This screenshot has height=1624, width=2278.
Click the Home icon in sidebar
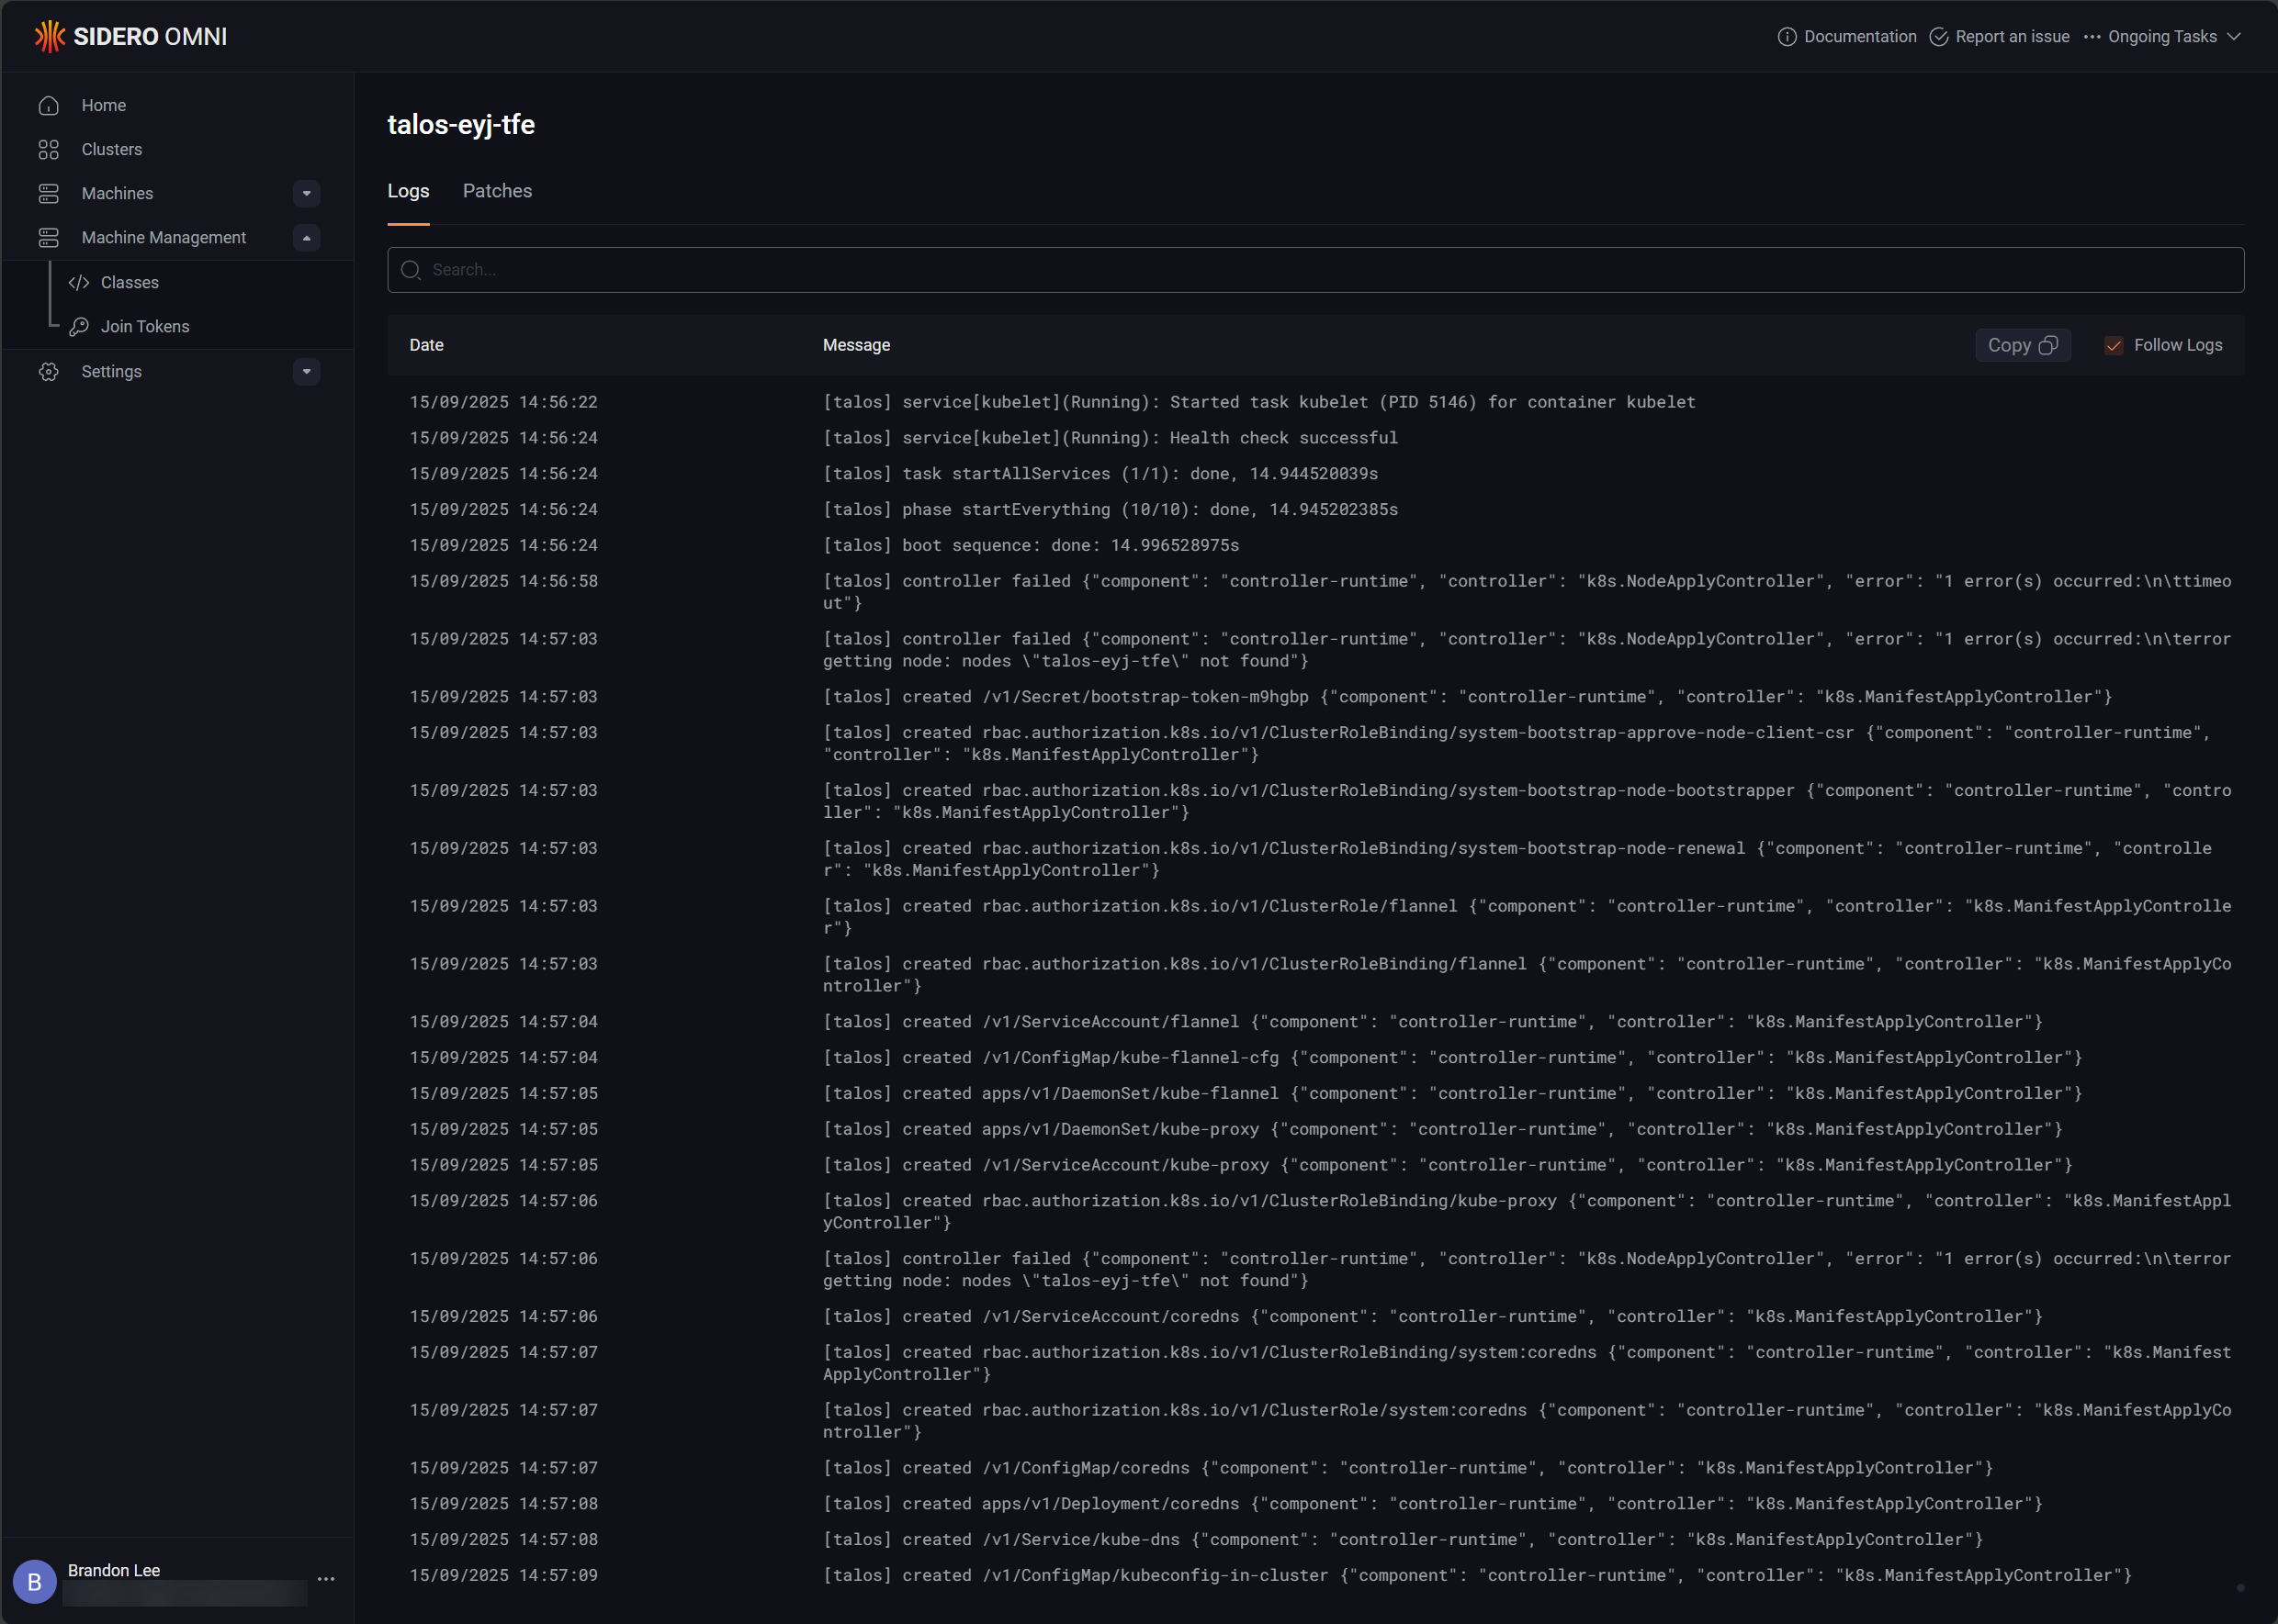(49, 105)
